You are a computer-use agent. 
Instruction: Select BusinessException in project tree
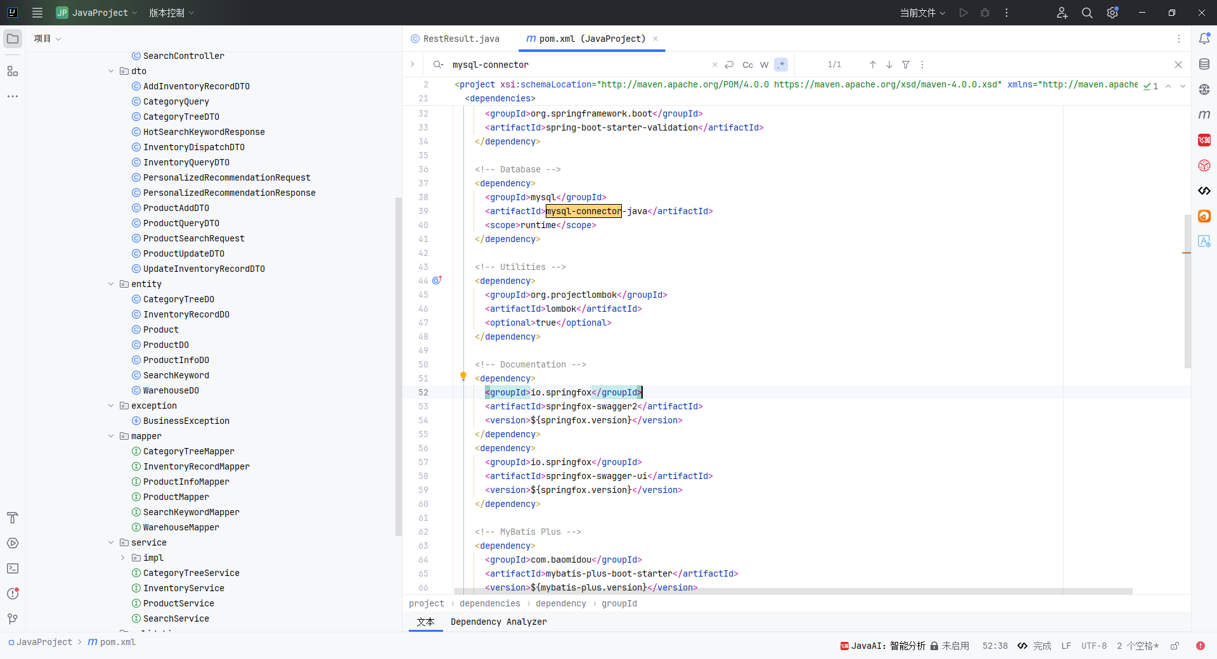tap(186, 421)
